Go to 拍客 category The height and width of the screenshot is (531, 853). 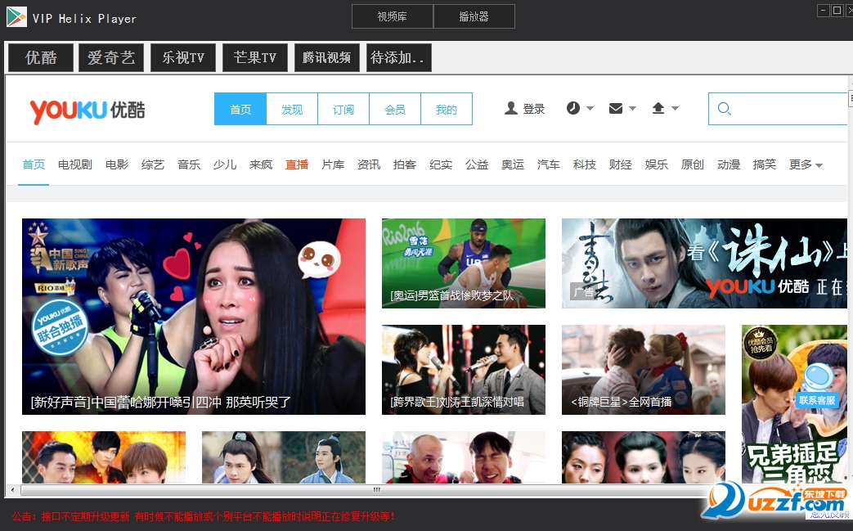405,164
